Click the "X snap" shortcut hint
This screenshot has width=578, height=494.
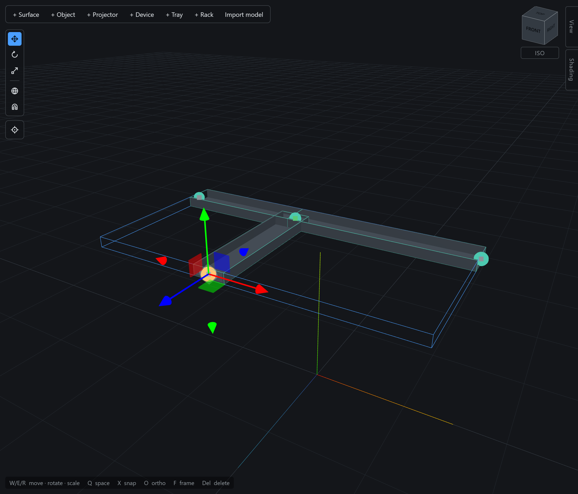tap(127, 483)
